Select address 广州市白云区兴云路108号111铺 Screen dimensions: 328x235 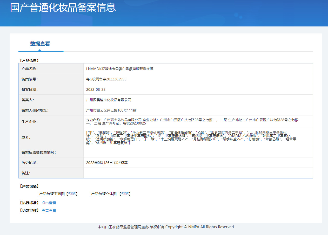[111, 110]
